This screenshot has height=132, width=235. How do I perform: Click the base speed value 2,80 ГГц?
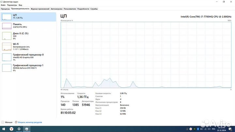(123, 93)
